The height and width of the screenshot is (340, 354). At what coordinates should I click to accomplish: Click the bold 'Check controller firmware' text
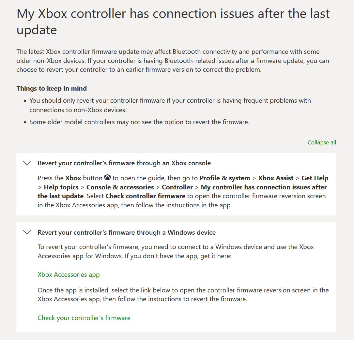(145, 196)
